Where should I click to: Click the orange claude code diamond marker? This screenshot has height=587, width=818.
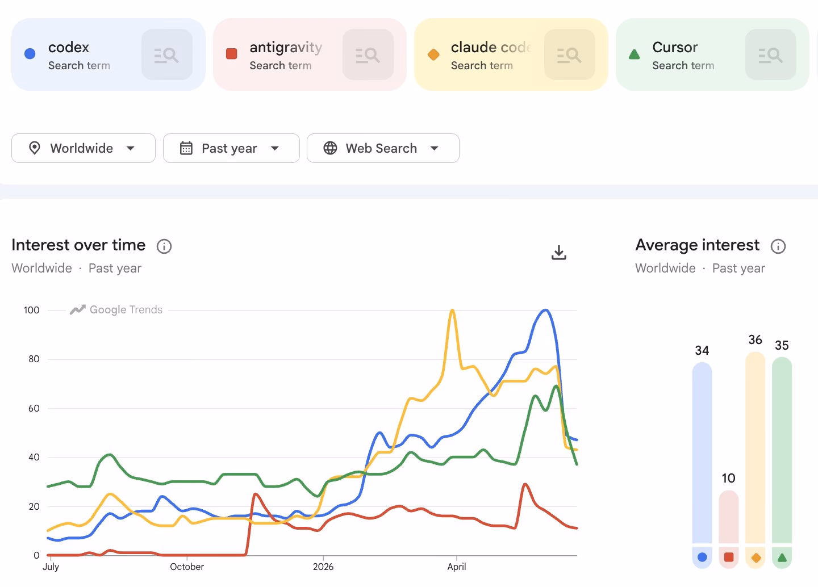(433, 54)
